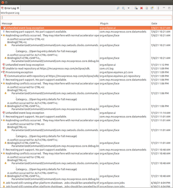Click error icon of 'Communication with repository' row
The height and width of the screenshot is (188, 173).
point(6,76)
